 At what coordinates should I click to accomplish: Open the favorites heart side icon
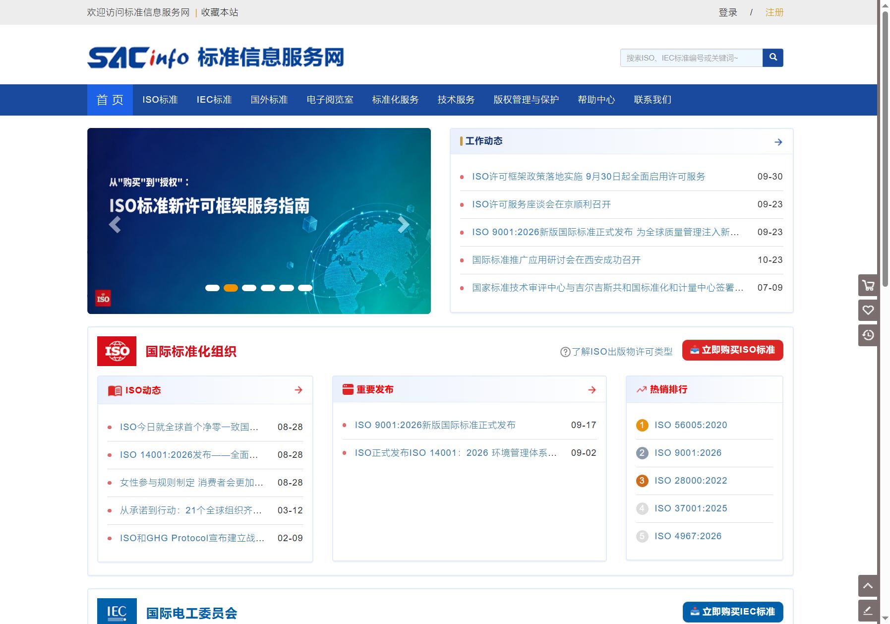click(868, 310)
